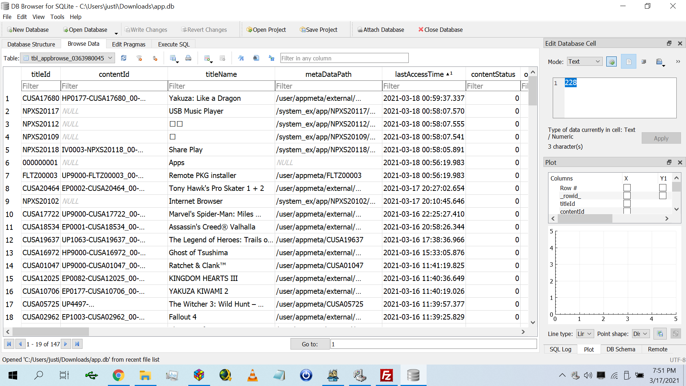Click the format text icon in table toolbar

click(241, 58)
